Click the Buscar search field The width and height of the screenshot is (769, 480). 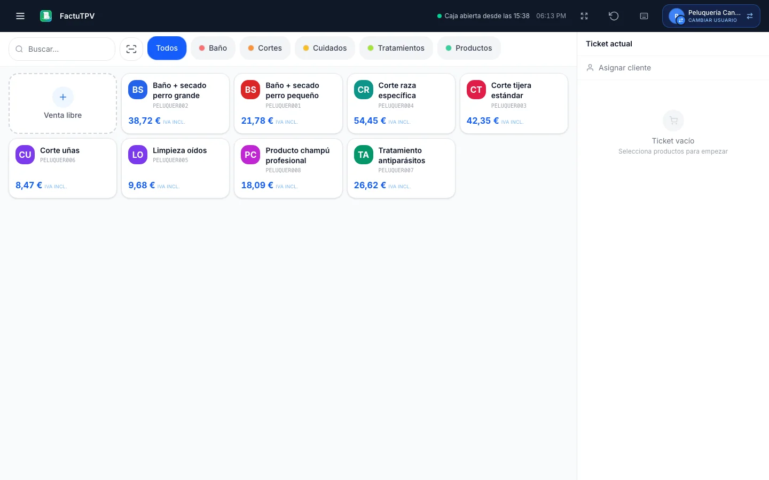[62, 49]
